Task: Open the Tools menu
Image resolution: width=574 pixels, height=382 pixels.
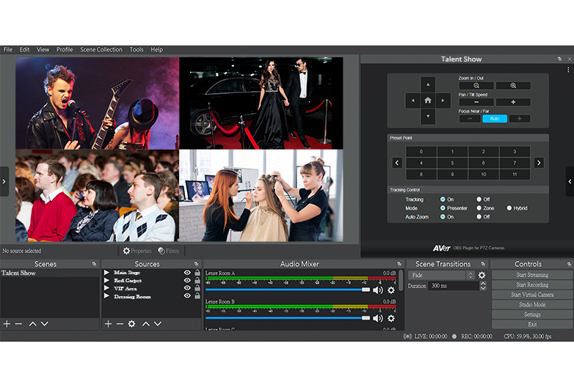Action: tap(137, 50)
